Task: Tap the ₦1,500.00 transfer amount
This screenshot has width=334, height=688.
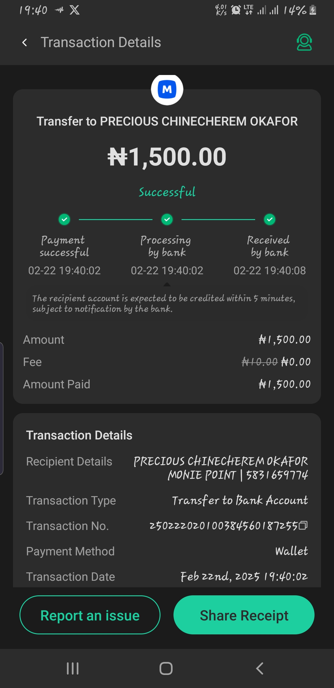Action: tap(167, 157)
